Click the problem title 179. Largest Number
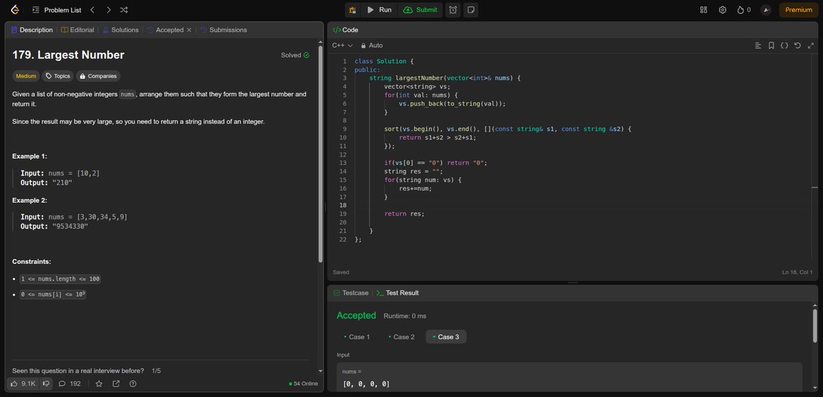Image resolution: width=823 pixels, height=397 pixels. (x=69, y=55)
